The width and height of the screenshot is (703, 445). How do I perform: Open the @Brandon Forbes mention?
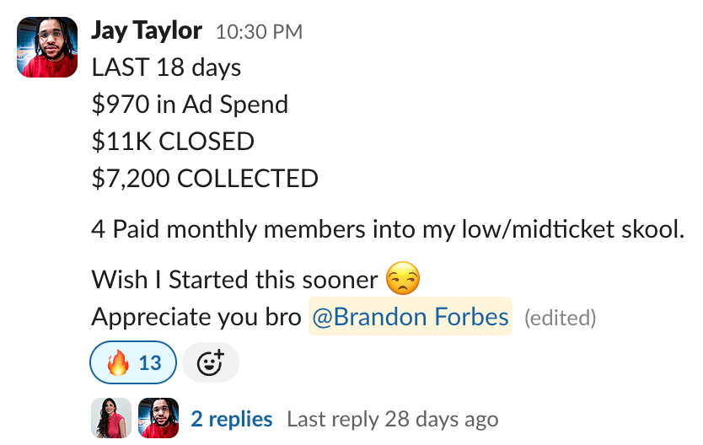(x=411, y=317)
